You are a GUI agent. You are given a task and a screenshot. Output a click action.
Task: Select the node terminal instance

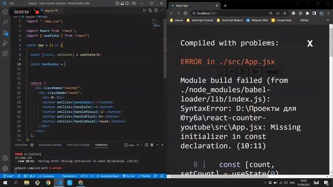(129, 145)
